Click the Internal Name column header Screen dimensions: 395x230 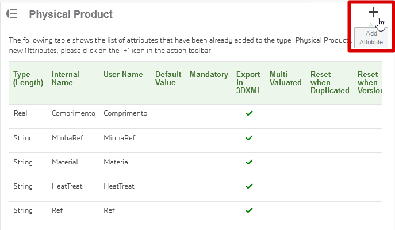[66, 78]
